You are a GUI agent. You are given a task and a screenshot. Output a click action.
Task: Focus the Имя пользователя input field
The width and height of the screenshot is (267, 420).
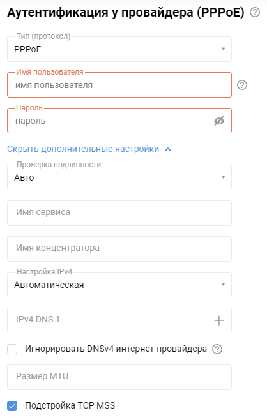(119, 85)
